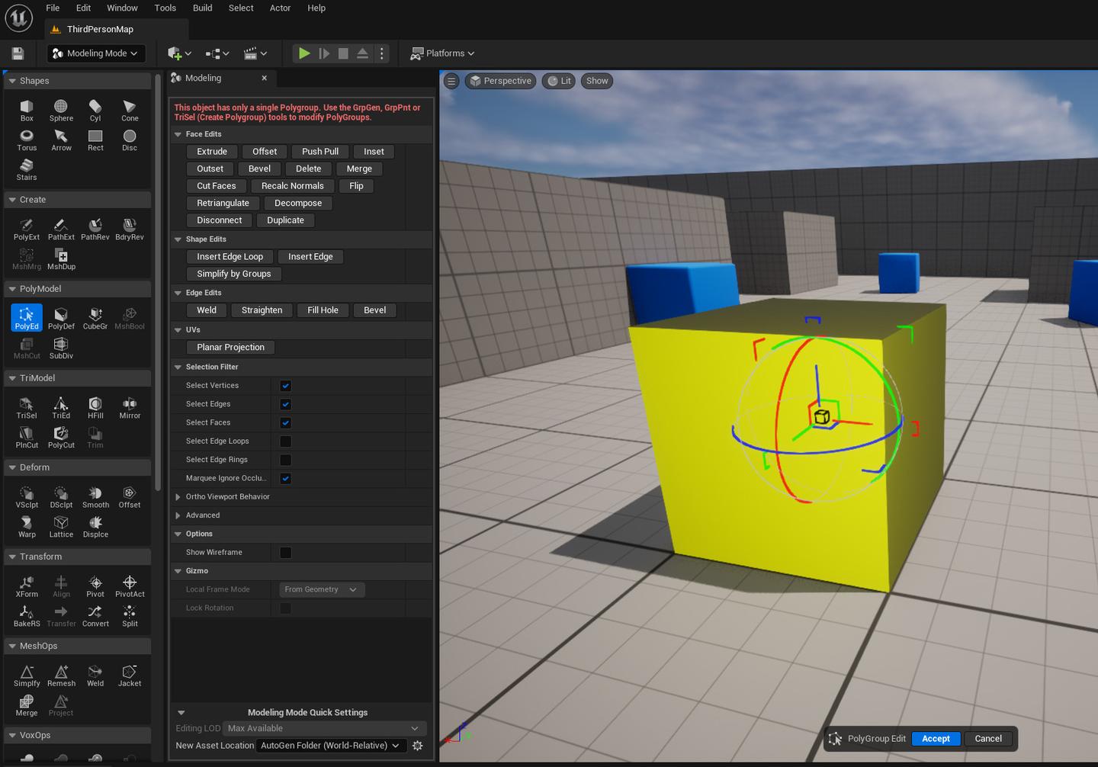Viewport: 1098px width, 767px height.
Task: Select the Torus shape tool
Action: coord(27,140)
